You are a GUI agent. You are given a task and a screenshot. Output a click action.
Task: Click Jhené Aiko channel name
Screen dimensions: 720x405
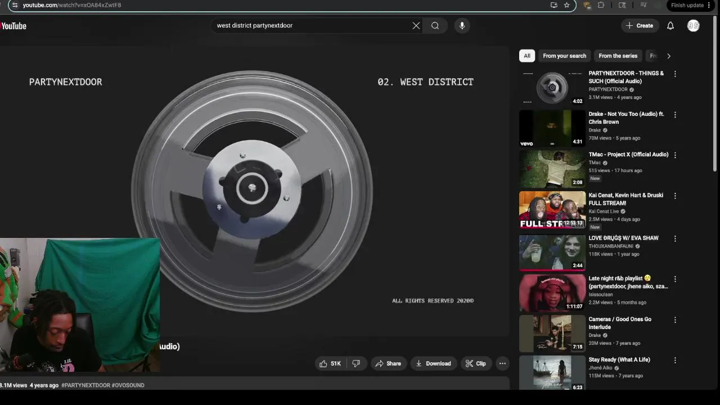(600, 368)
